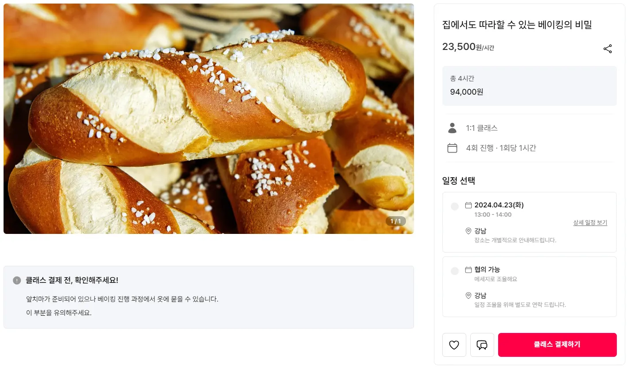Click the 상세 일정 보기 link

coord(590,222)
